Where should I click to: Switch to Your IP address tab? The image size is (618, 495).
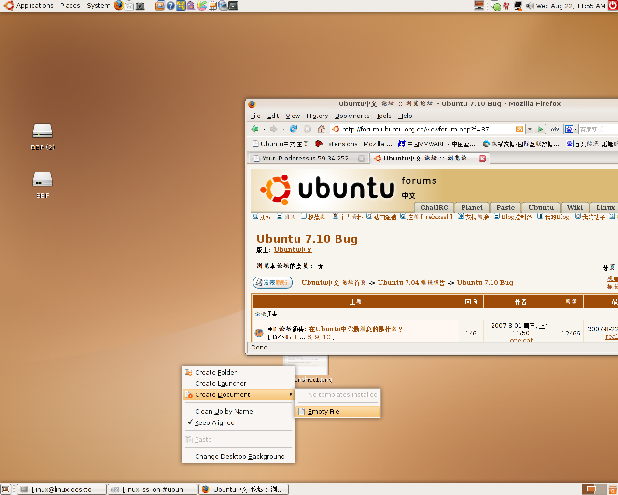[x=309, y=159]
